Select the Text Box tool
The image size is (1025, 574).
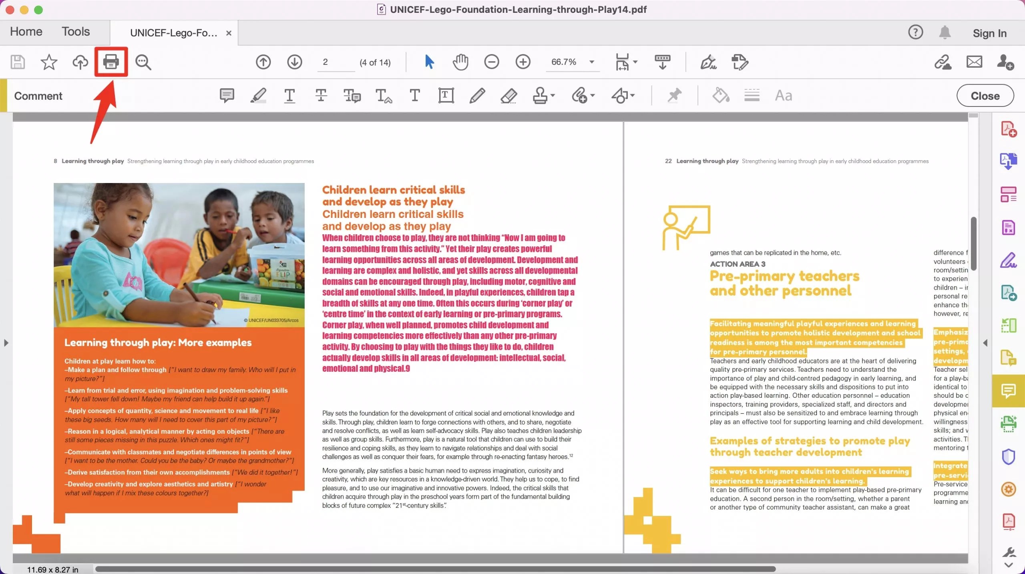point(446,95)
